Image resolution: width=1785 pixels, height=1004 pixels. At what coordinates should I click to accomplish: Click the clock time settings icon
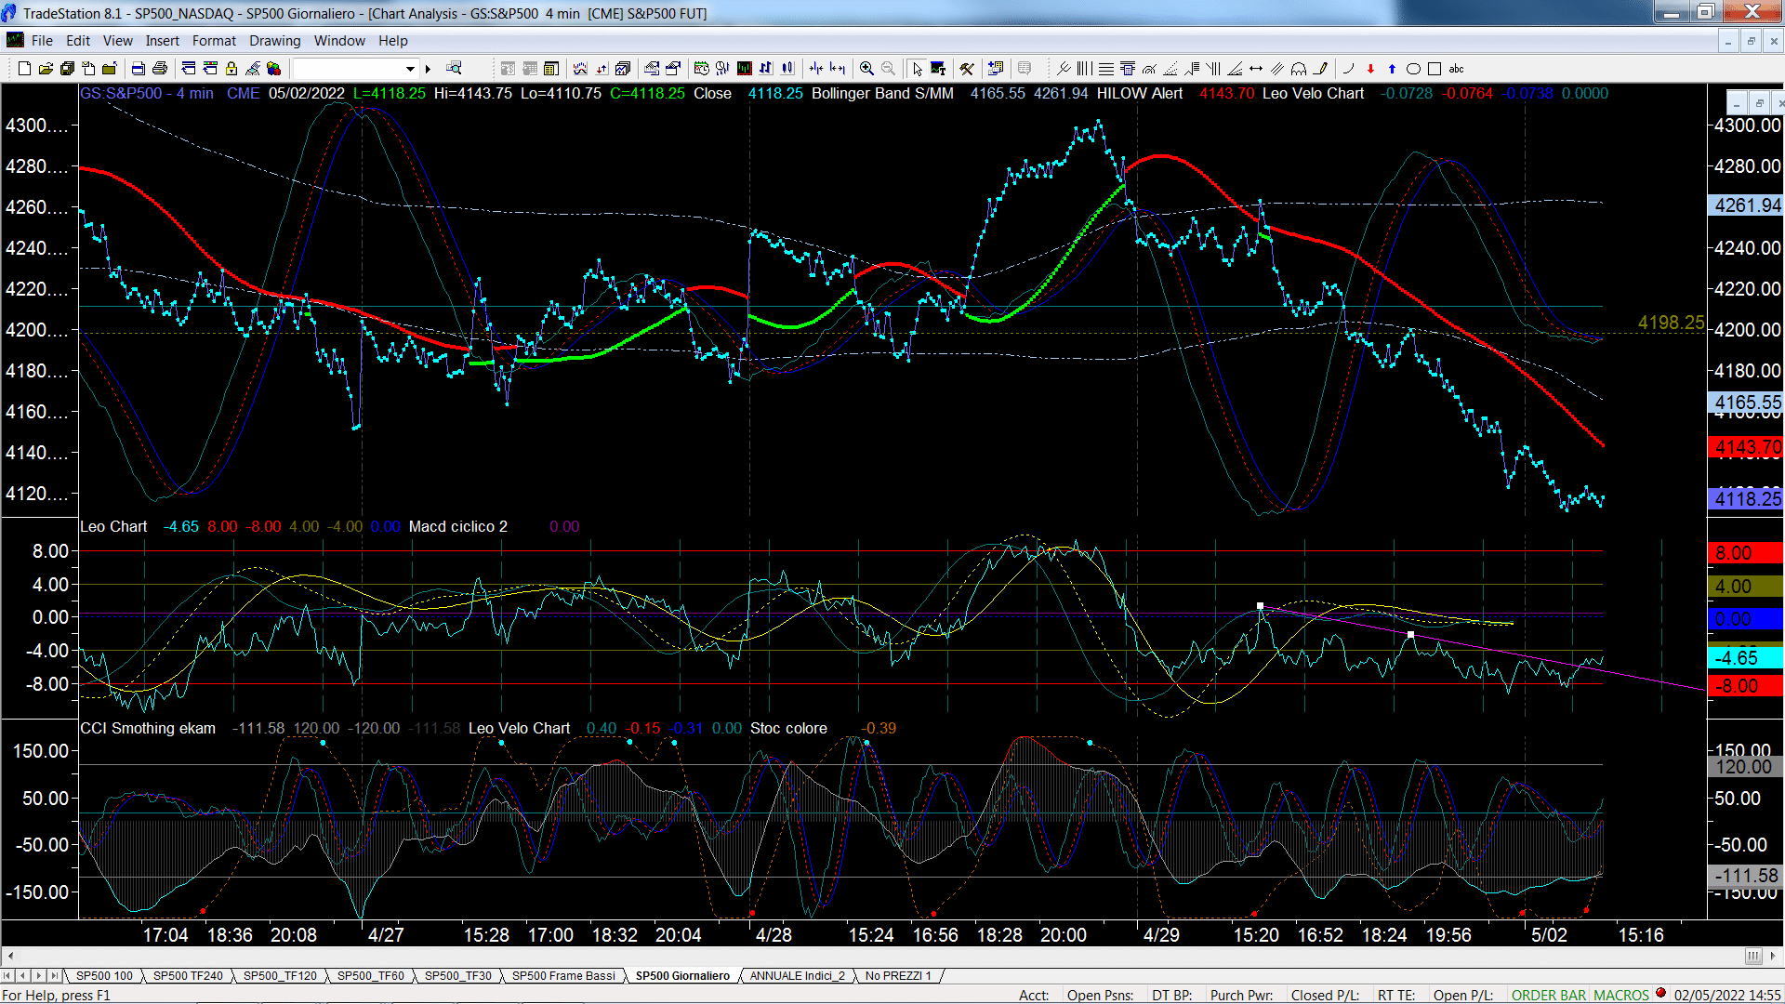pyautogui.click(x=701, y=69)
